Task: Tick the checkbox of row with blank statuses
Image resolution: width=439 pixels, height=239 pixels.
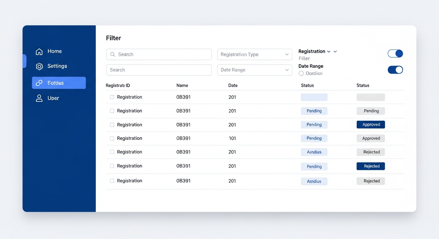Action: [112, 97]
